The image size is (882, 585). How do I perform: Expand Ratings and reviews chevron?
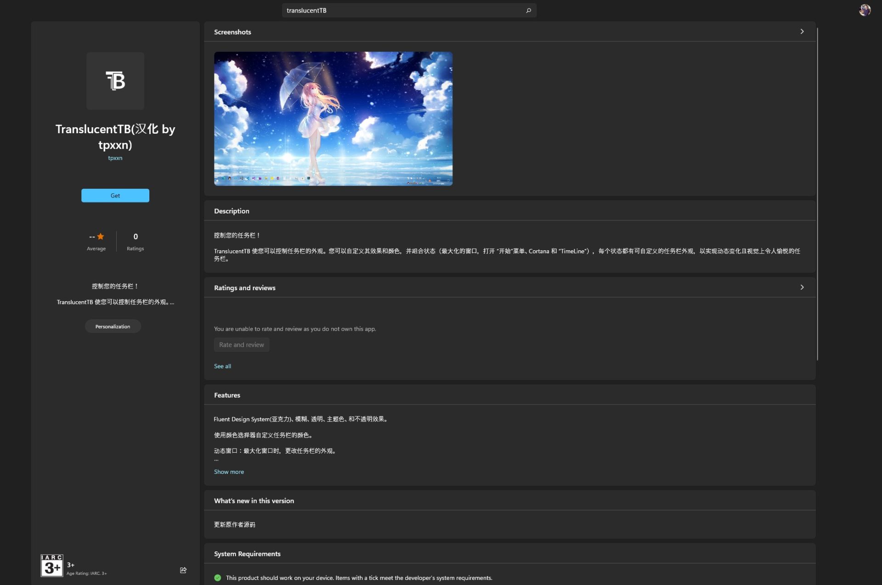802,287
